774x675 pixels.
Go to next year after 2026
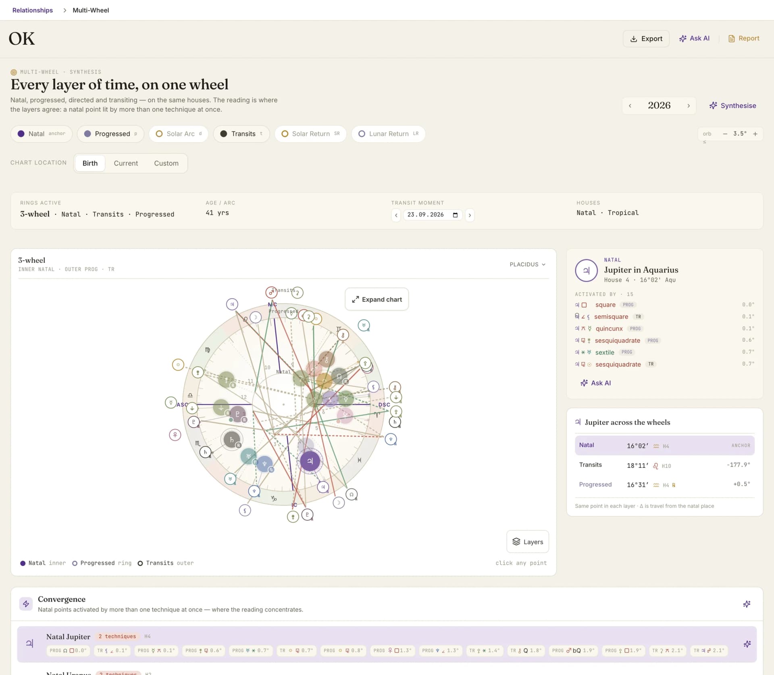tap(689, 106)
